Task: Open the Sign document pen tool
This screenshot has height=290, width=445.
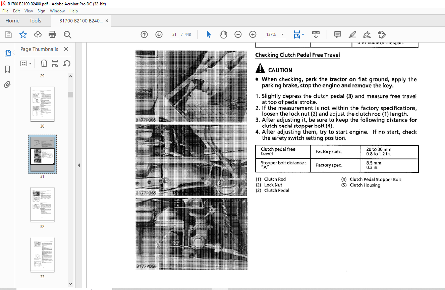Action: (x=367, y=34)
